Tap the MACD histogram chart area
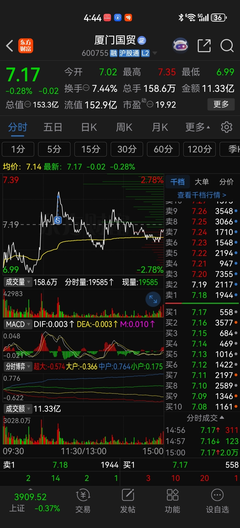This screenshot has height=528, width=240. point(83,345)
